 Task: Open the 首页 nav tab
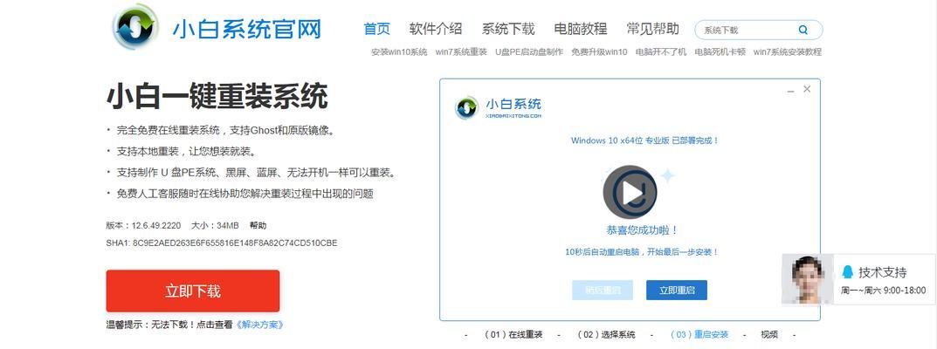377,29
